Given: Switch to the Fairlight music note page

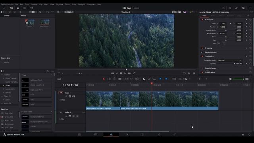Looking at the screenshot, I should [x=159, y=134].
